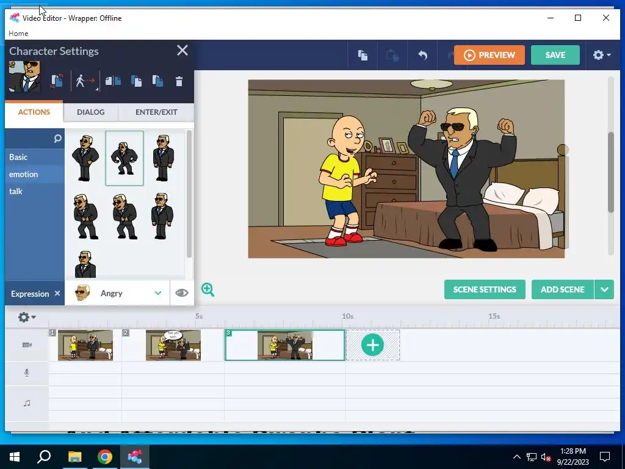Click the music note track icon
This screenshot has height=469, width=625.
pos(27,403)
